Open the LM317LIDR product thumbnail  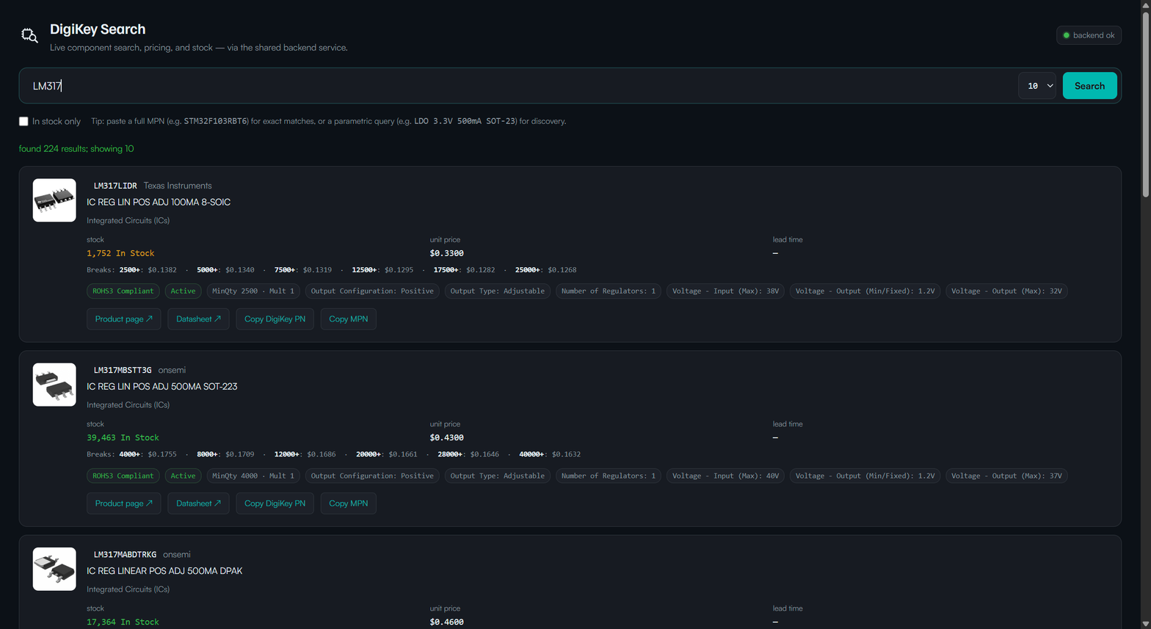coord(54,200)
